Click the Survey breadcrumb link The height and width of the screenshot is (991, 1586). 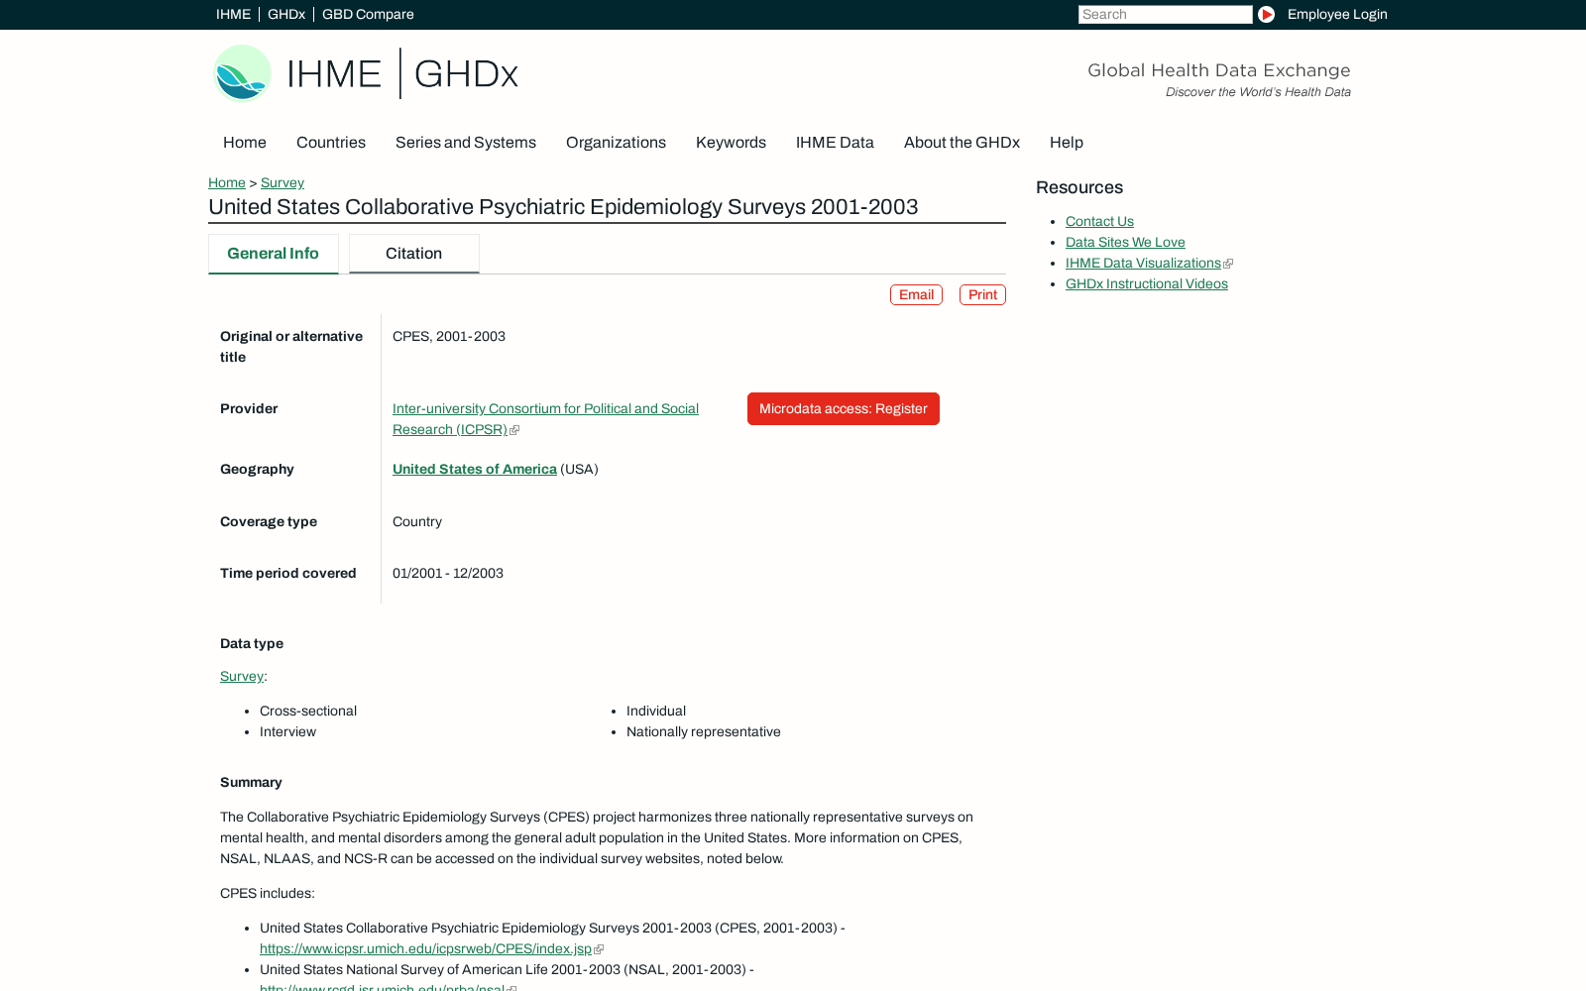coord(283,182)
